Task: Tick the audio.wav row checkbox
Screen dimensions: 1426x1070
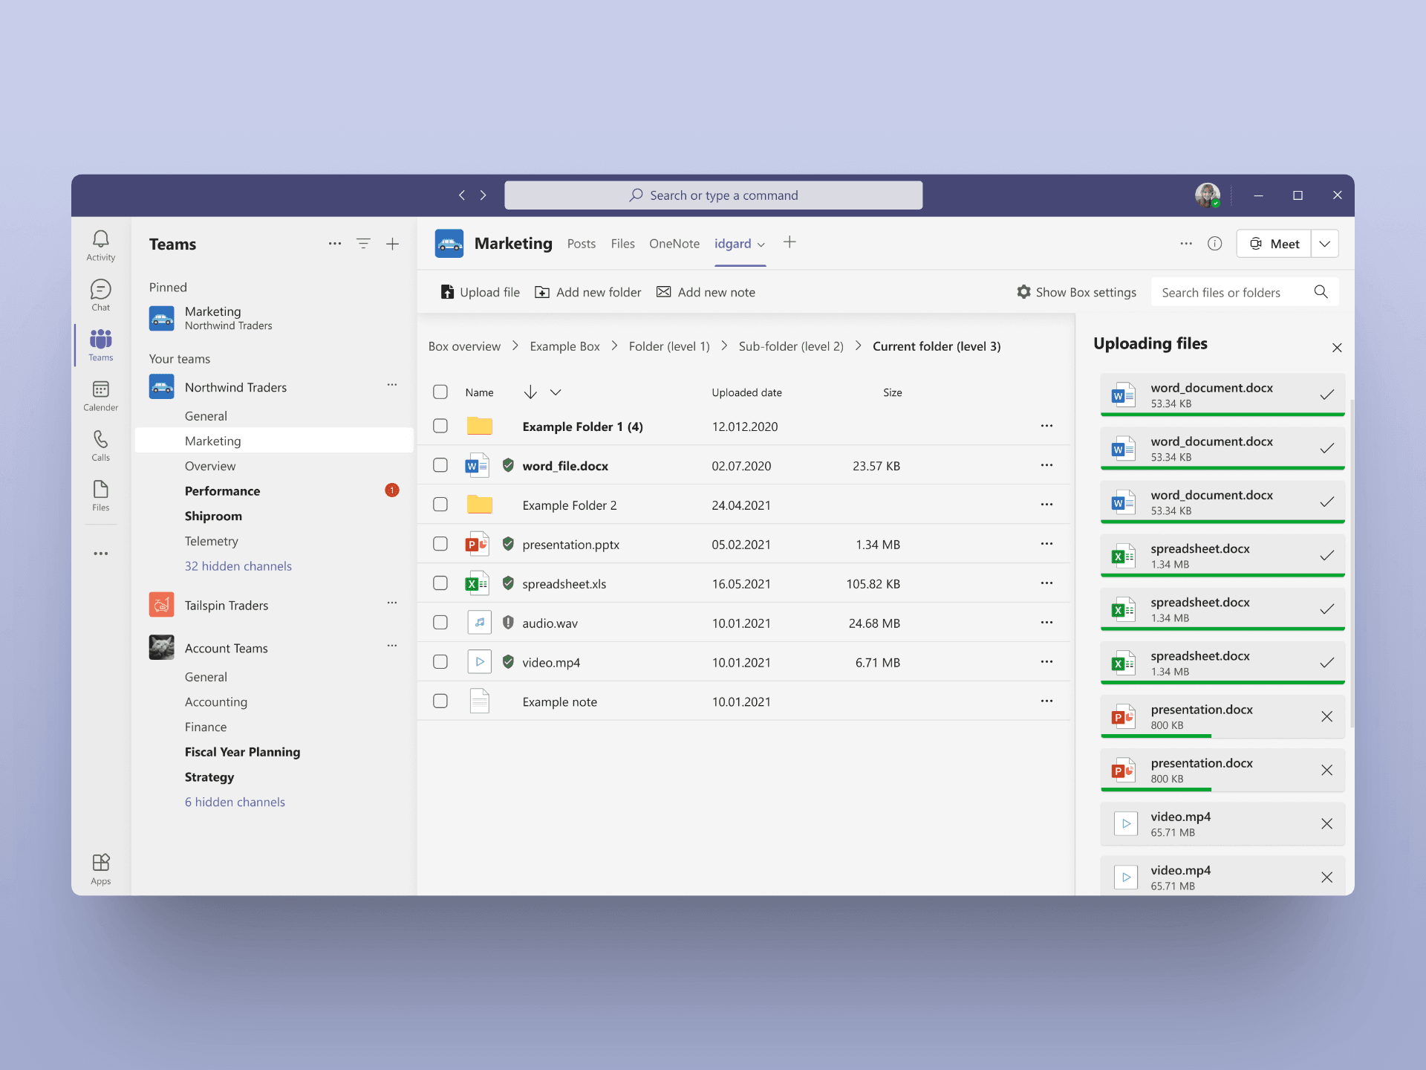Action: [x=440, y=623]
